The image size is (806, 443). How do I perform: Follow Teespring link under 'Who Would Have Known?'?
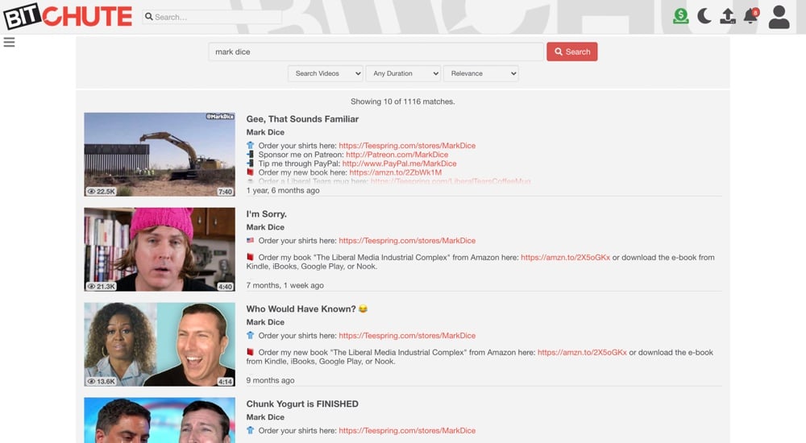(x=407, y=336)
